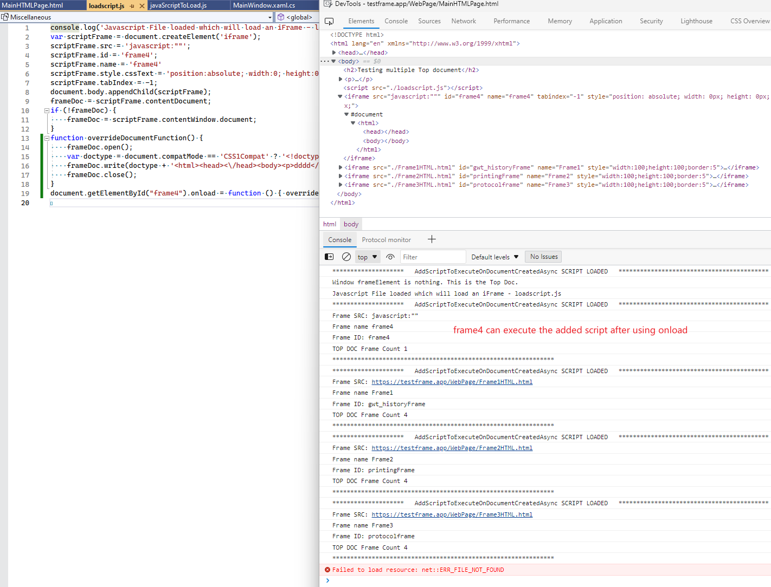Open a console sidebar with the panel icon
Image resolution: width=771 pixels, height=587 pixels.
click(x=329, y=257)
